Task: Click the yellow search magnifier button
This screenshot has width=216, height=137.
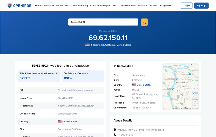Action: tap(144, 22)
